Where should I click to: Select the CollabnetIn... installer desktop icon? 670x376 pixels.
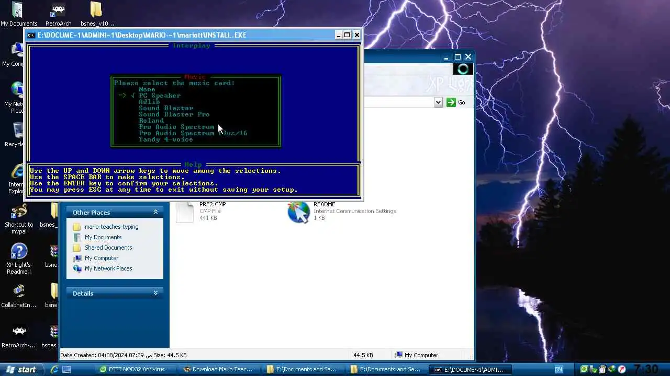click(x=19, y=296)
